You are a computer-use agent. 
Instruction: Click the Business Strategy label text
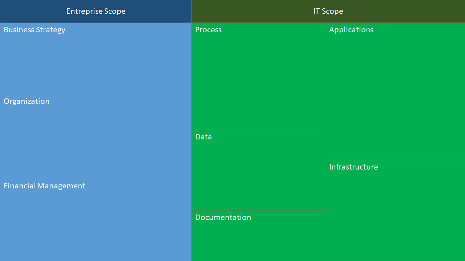point(35,30)
